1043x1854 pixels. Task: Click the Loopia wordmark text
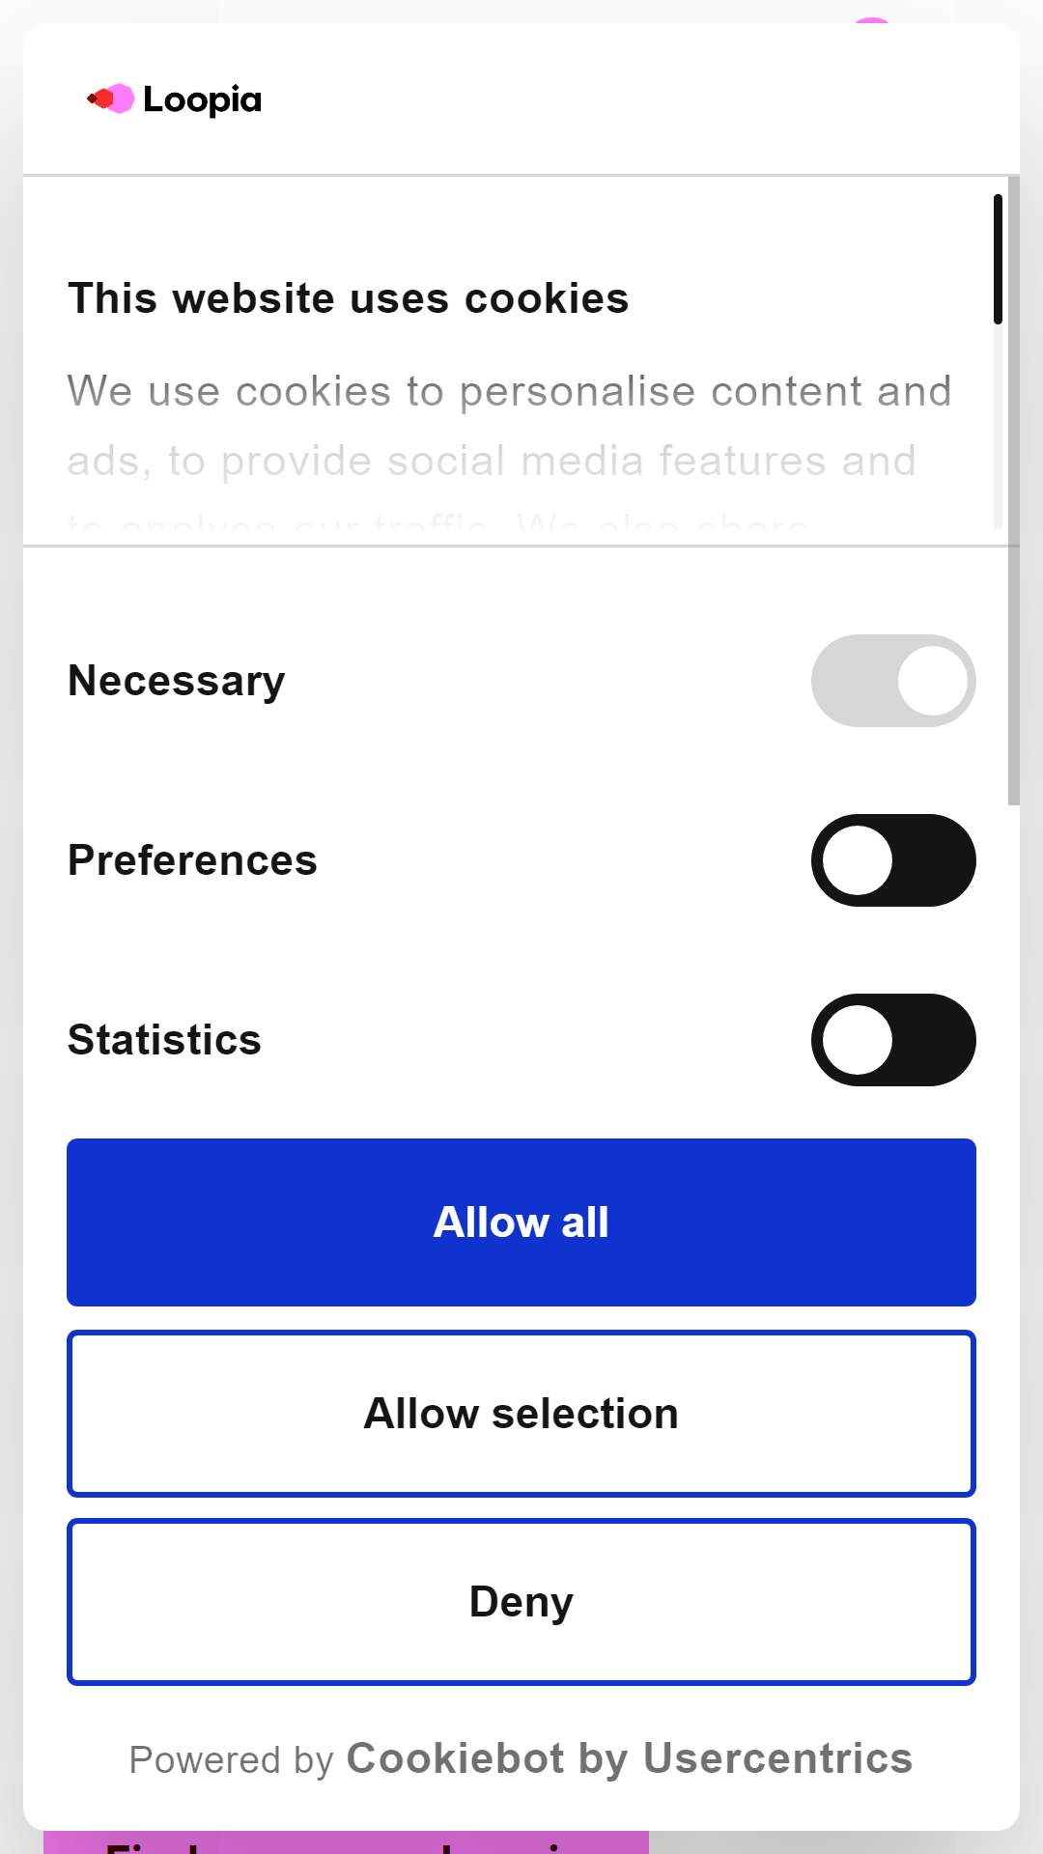pos(203,99)
